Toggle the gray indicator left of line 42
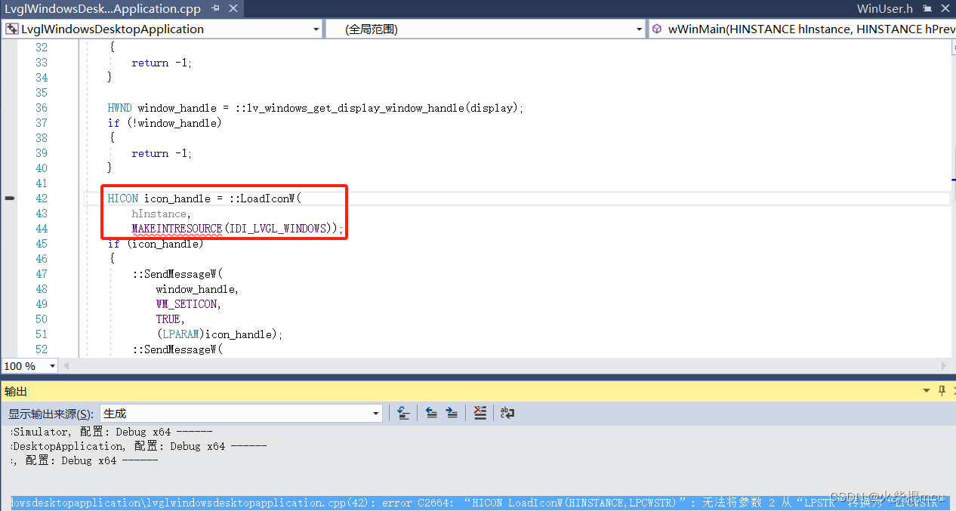Screen dimensions: 956x511 pyautogui.click(x=9, y=198)
